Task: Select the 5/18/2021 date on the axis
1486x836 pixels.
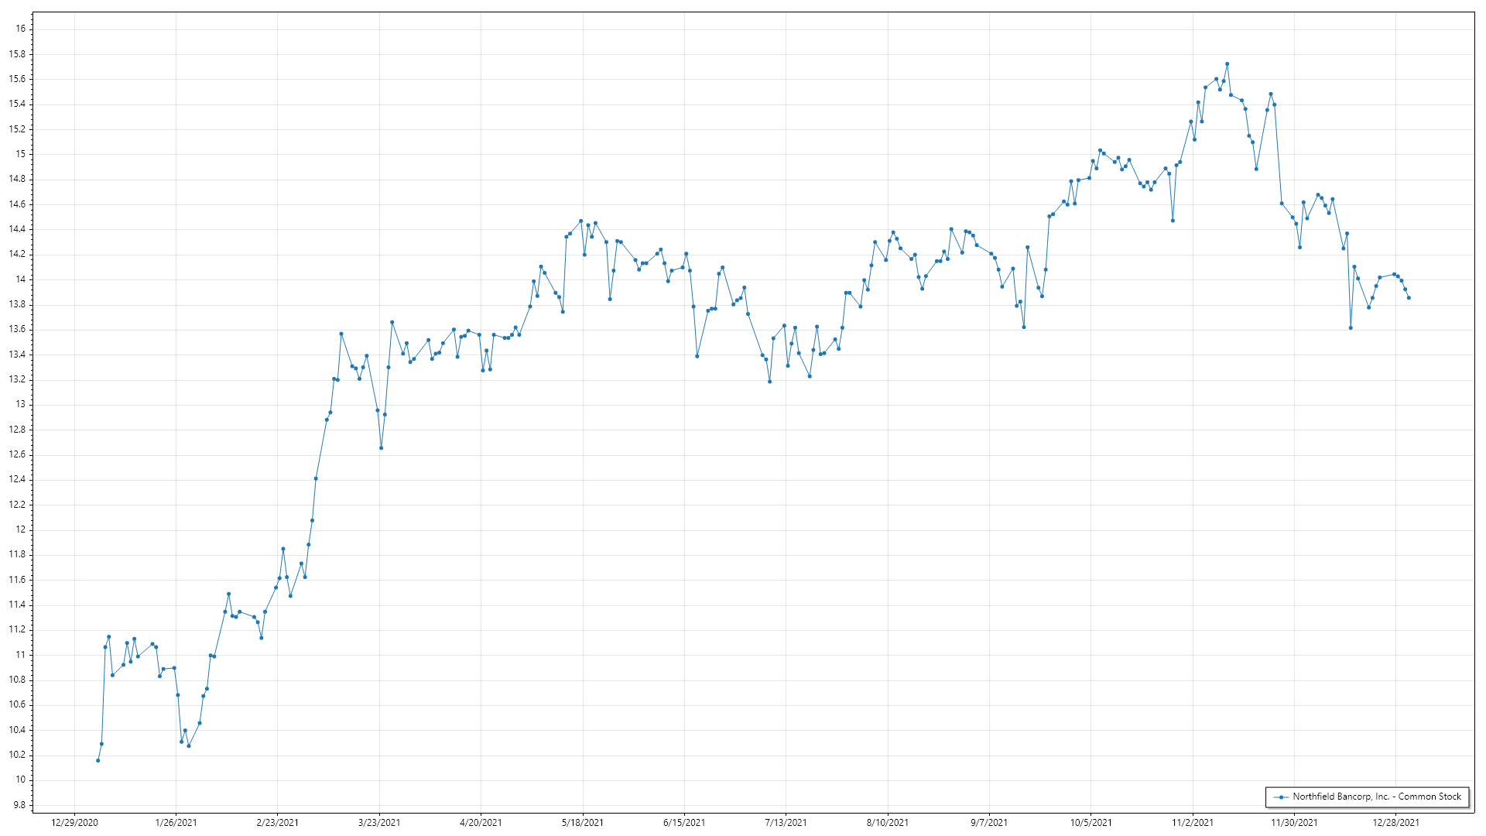Action: (x=583, y=823)
